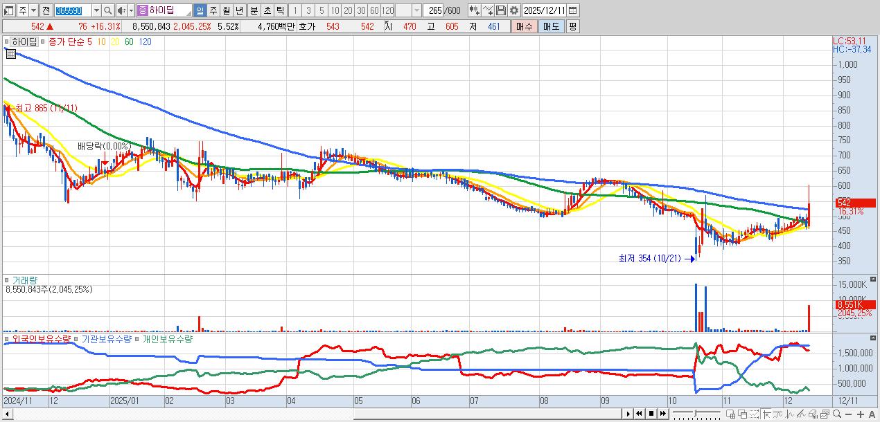Click the 1 interval button

(x=297, y=10)
